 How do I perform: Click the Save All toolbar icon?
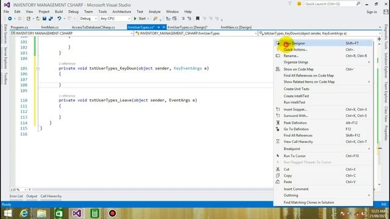[x=51, y=19]
